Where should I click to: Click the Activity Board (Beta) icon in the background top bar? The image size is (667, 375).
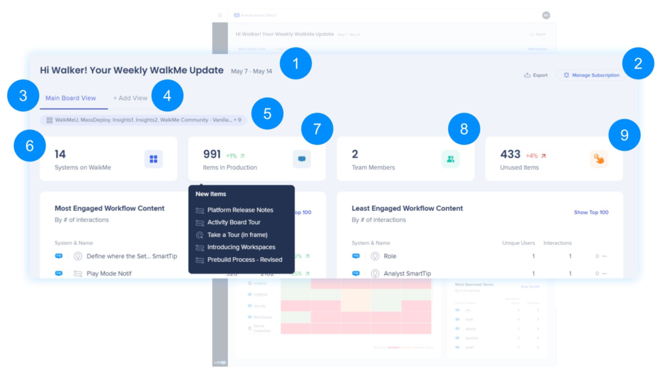click(236, 16)
